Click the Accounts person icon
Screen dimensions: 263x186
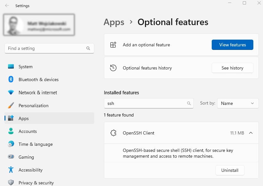pos(11,131)
